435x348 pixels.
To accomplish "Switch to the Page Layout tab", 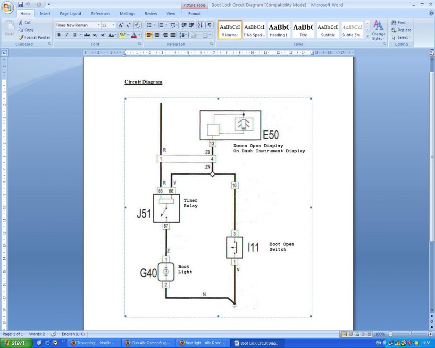I will [70, 14].
